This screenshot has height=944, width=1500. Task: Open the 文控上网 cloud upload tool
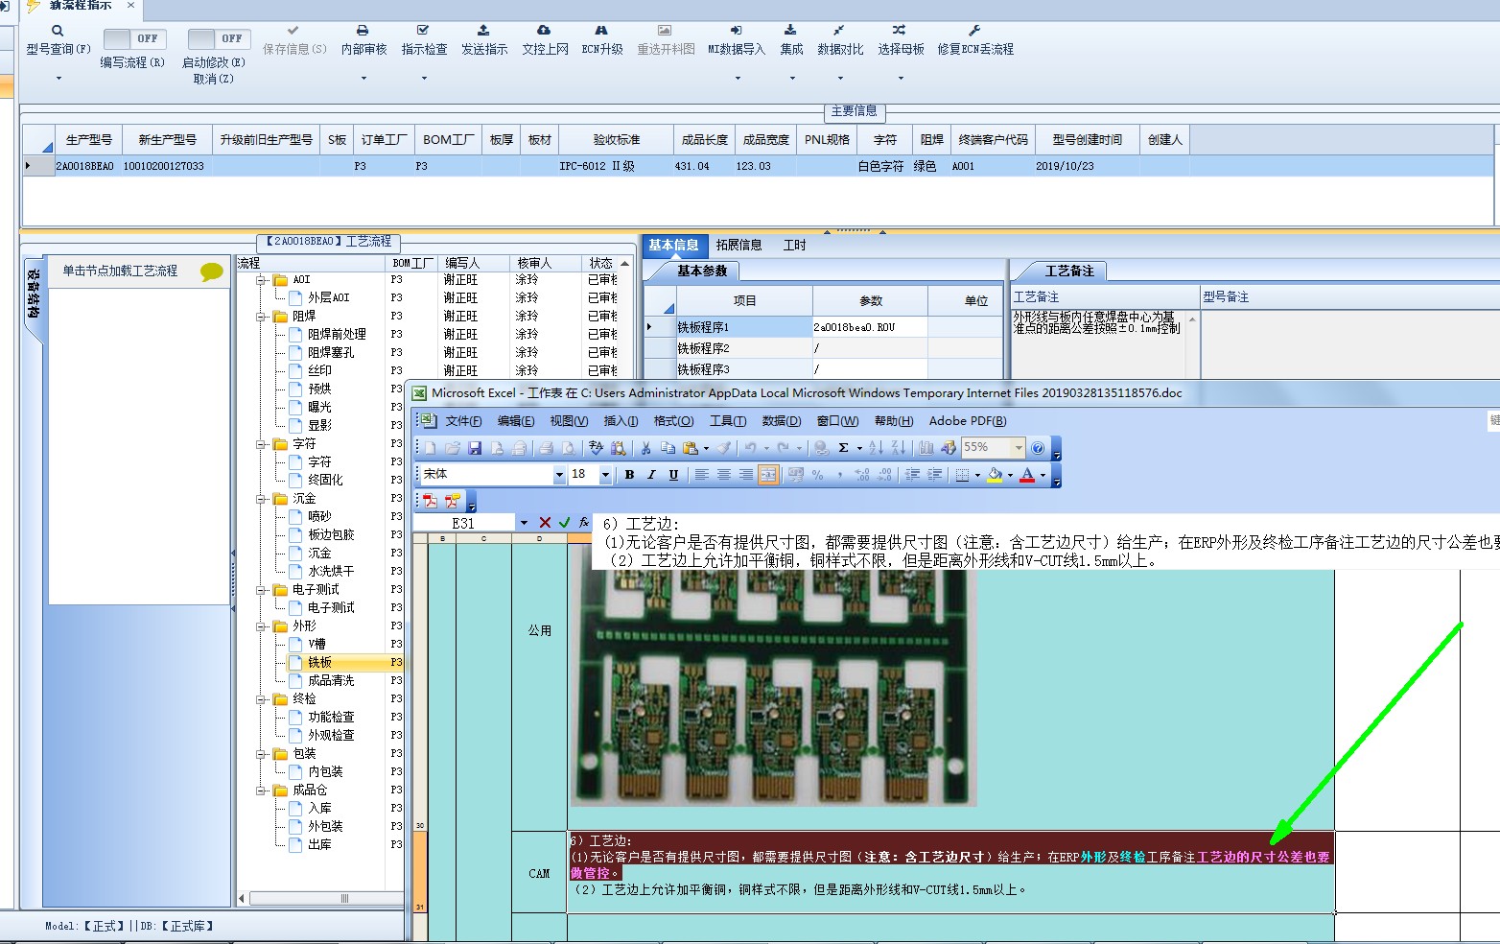[x=544, y=32]
